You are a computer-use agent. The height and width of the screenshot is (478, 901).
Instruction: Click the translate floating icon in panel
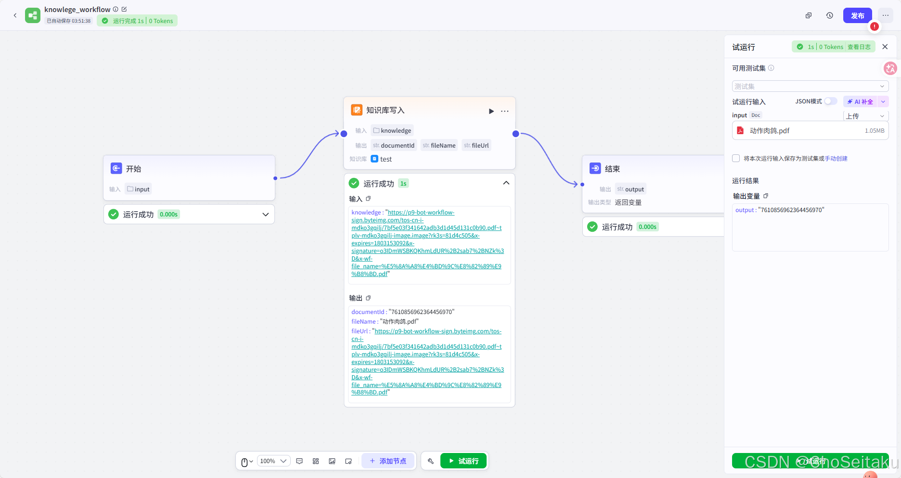coord(890,68)
